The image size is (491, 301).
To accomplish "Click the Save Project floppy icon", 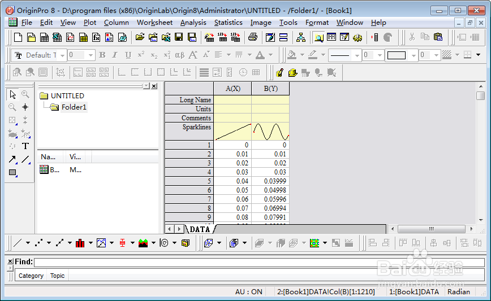I will (179, 37).
